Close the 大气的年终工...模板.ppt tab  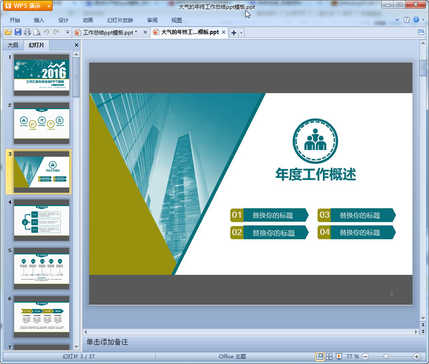click(x=224, y=32)
